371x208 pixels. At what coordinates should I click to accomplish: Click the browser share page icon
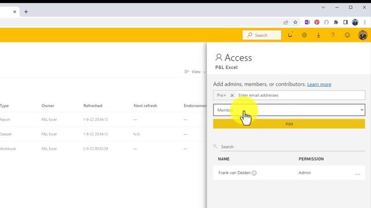click(x=286, y=23)
